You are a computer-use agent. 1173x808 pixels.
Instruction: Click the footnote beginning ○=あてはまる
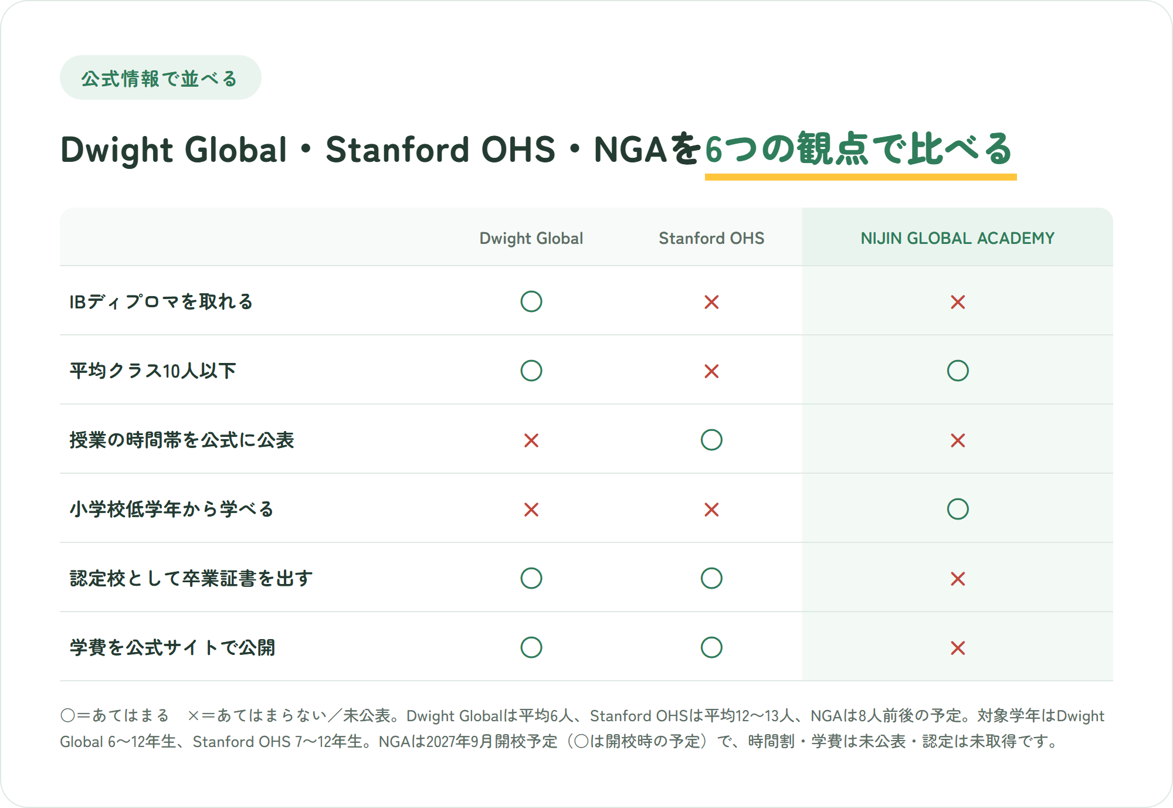pos(582,728)
